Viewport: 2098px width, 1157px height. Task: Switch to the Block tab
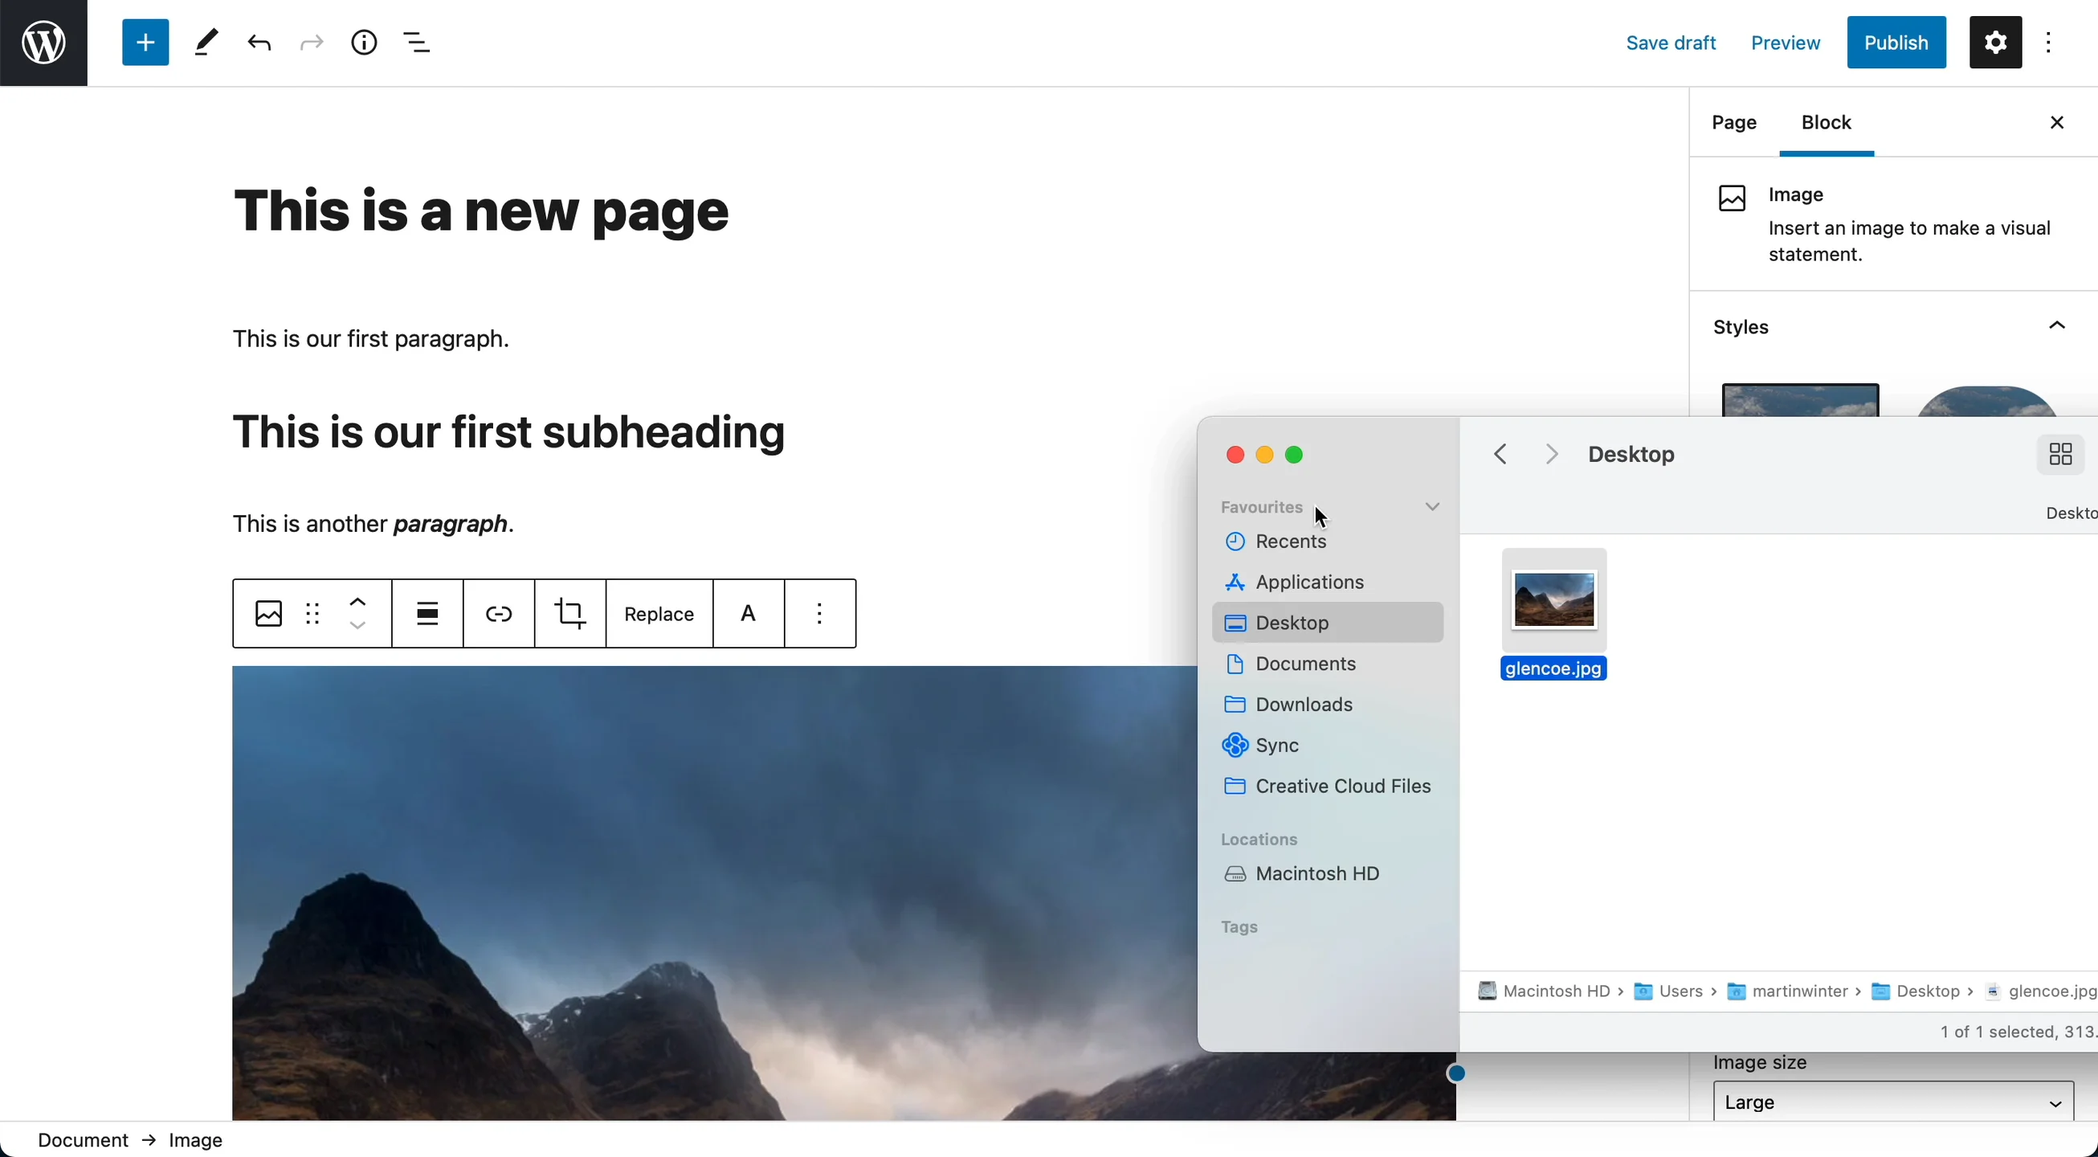click(1827, 123)
